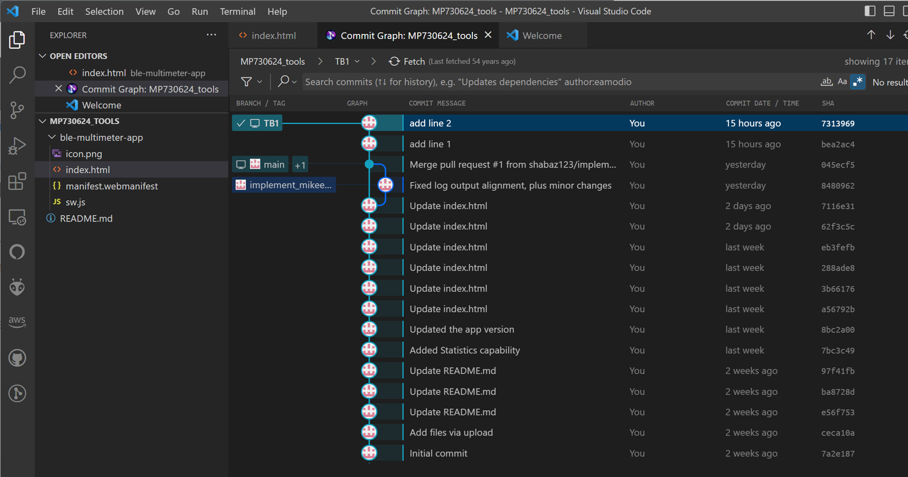Viewport: 908px width, 477px height.
Task: Click the merge node for 'Merge pull request #1'
Action: click(369, 164)
